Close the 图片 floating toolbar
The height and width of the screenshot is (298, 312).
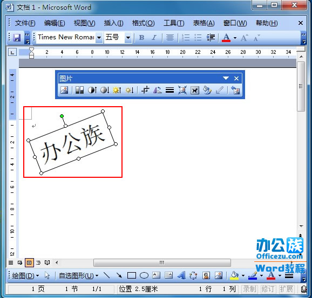[x=236, y=79]
